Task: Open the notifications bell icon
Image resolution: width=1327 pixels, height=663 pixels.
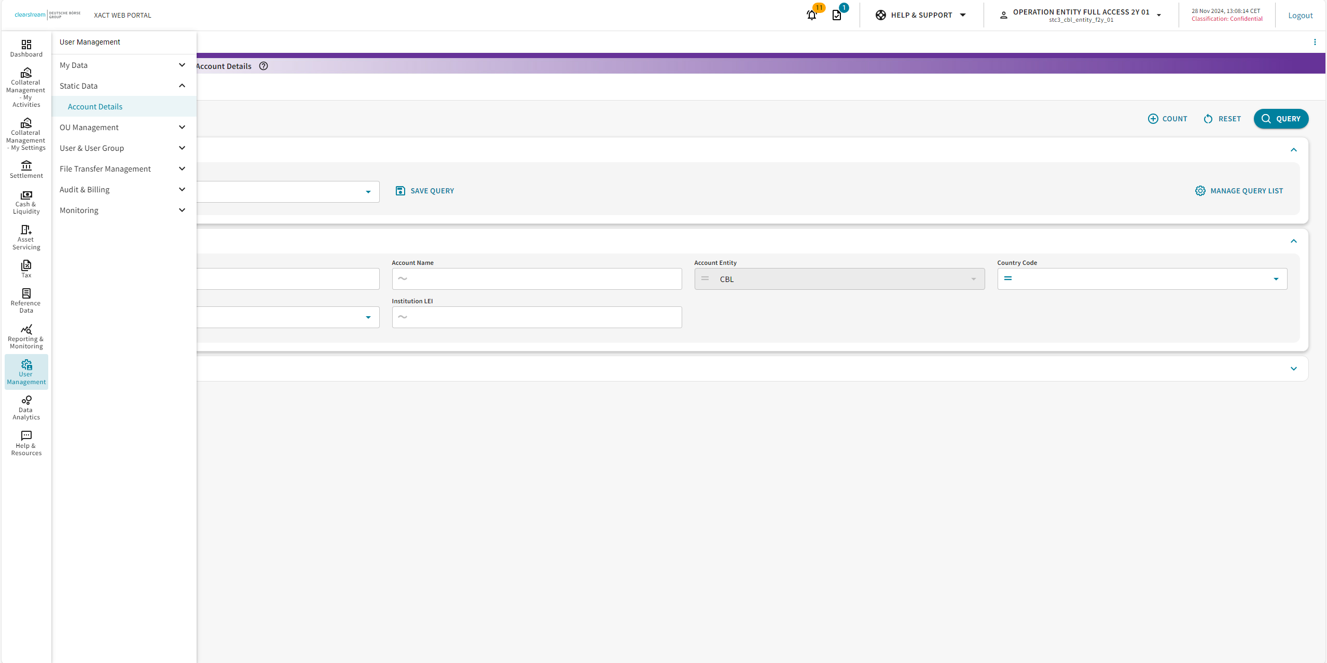Action: click(x=811, y=15)
